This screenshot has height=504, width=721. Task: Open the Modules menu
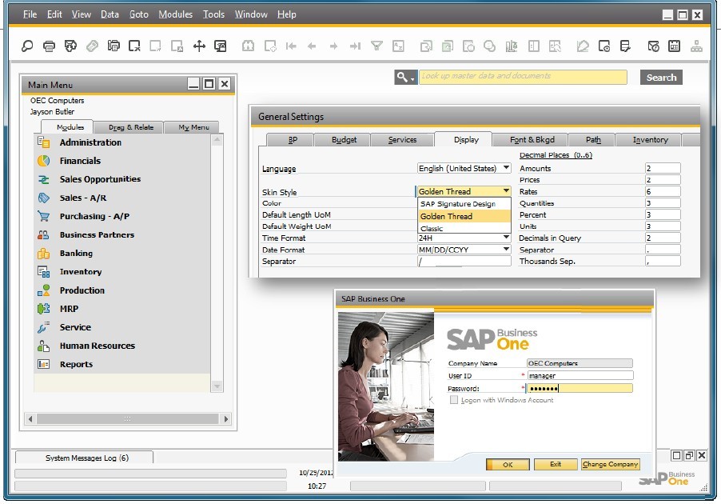[175, 14]
